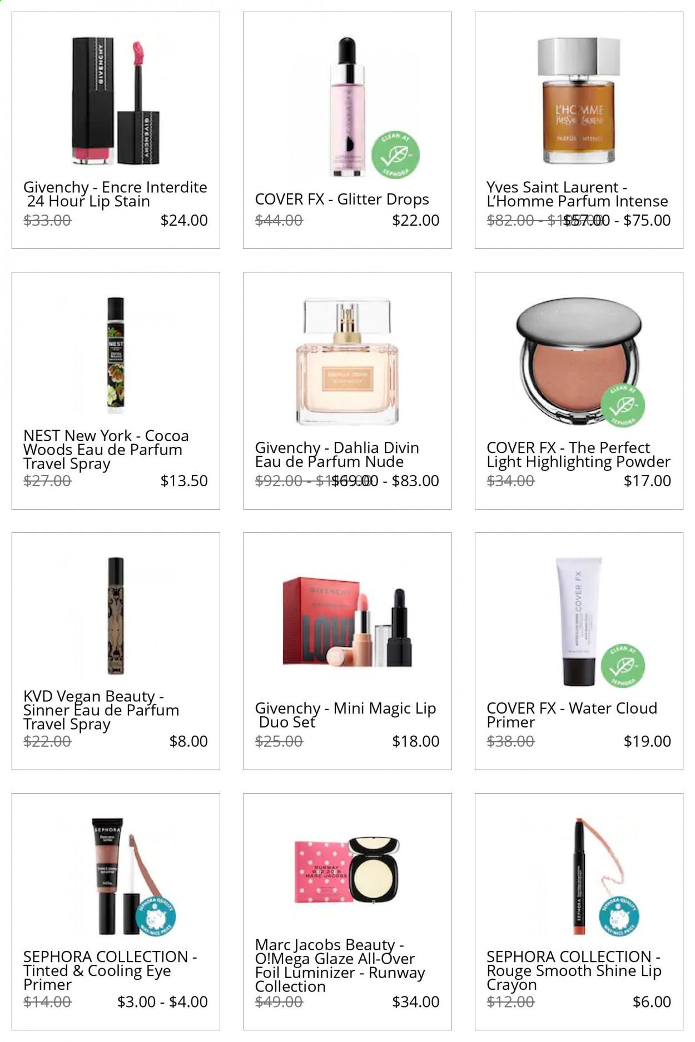Click the Clean at Sephora badge on Glitter Drops
Screen dimensions: 695x1042
click(x=395, y=154)
